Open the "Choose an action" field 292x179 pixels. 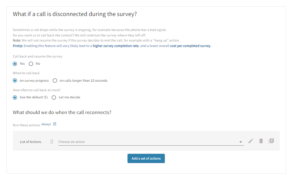(x=147, y=142)
